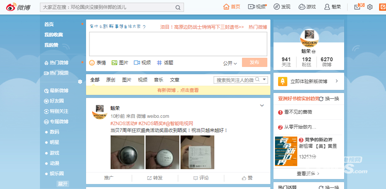The image size is (386, 189).
Task: Open 特别关注 in left sidebar
Action: tap(56, 111)
